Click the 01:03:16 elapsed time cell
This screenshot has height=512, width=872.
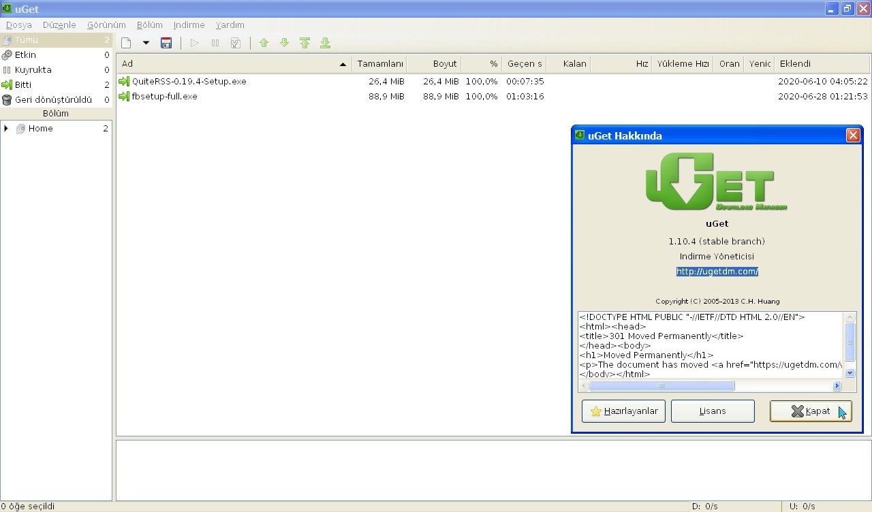point(525,97)
